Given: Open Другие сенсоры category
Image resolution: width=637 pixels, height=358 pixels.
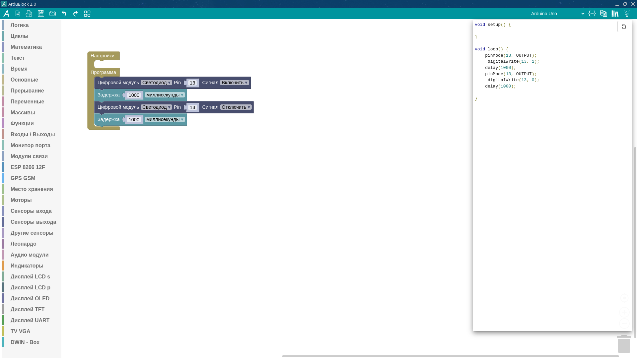Looking at the screenshot, I should [x=31, y=233].
